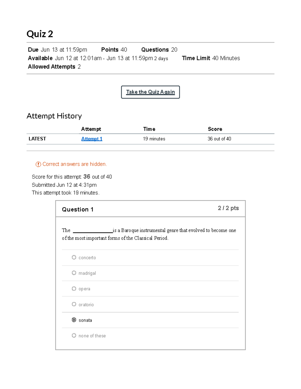Screen dimensions: 301x389
Task: Select the oratorio answer option
Action: pyautogui.click(x=74, y=304)
